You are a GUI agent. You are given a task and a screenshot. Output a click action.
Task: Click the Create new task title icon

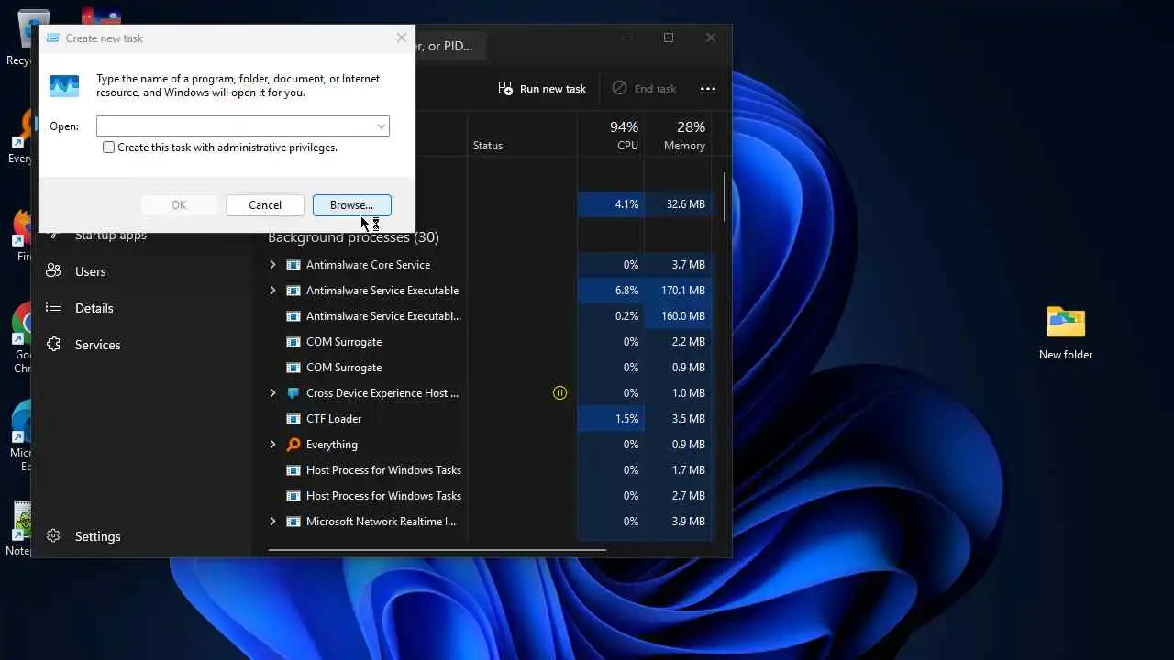coord(53,38)
